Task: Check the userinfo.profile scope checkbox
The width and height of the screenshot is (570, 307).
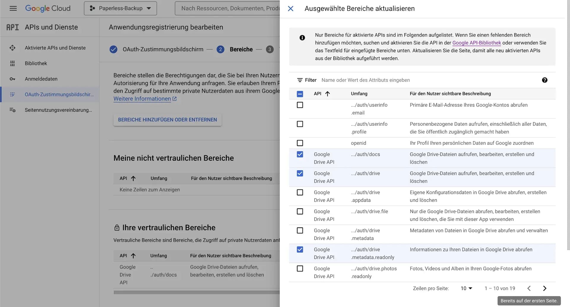Action: [x=300, y=124]
